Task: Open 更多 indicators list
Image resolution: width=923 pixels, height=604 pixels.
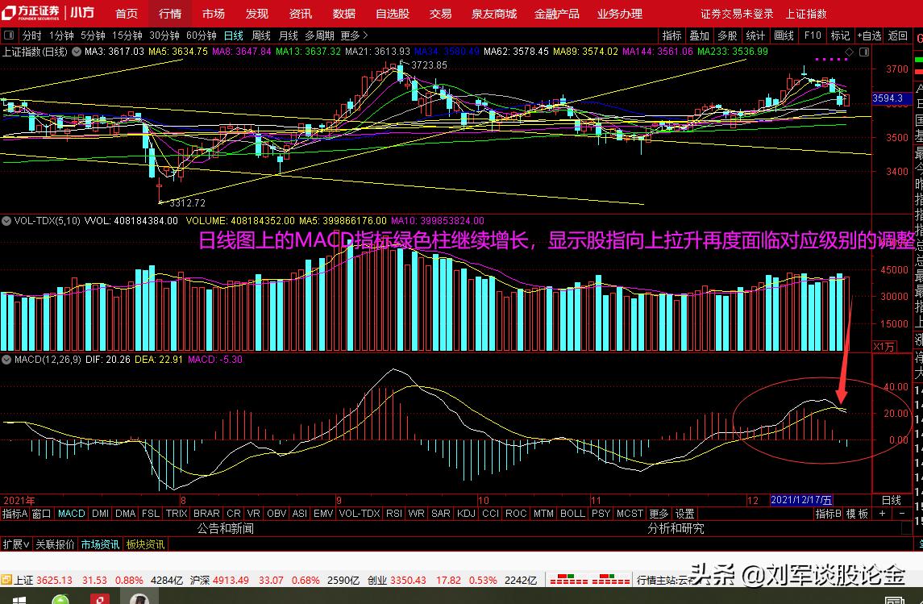Action: coord(658,514)
